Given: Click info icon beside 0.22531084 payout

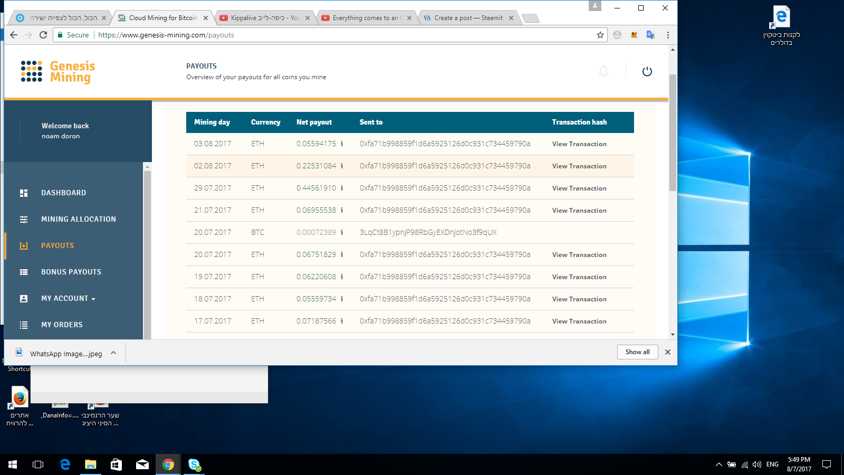Looking at the screenshot, I should point(342,166).
